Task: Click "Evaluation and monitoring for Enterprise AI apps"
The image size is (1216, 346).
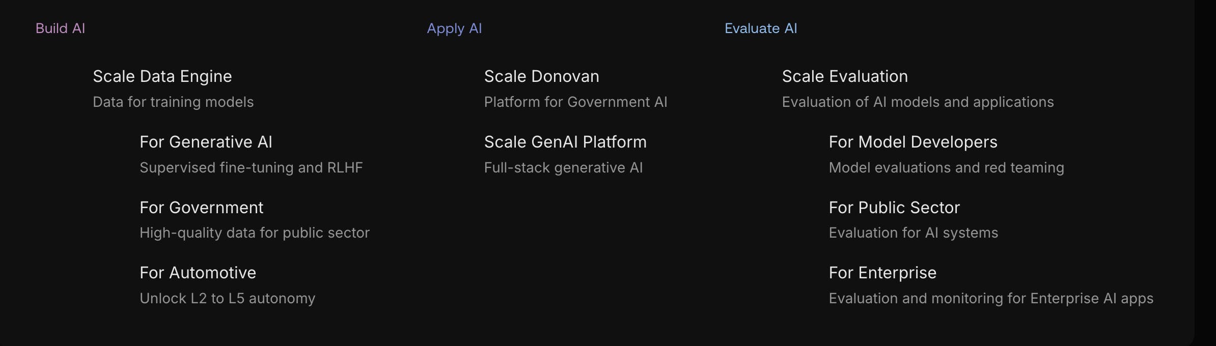Action: pyautogui.click(x=991, y=299)
